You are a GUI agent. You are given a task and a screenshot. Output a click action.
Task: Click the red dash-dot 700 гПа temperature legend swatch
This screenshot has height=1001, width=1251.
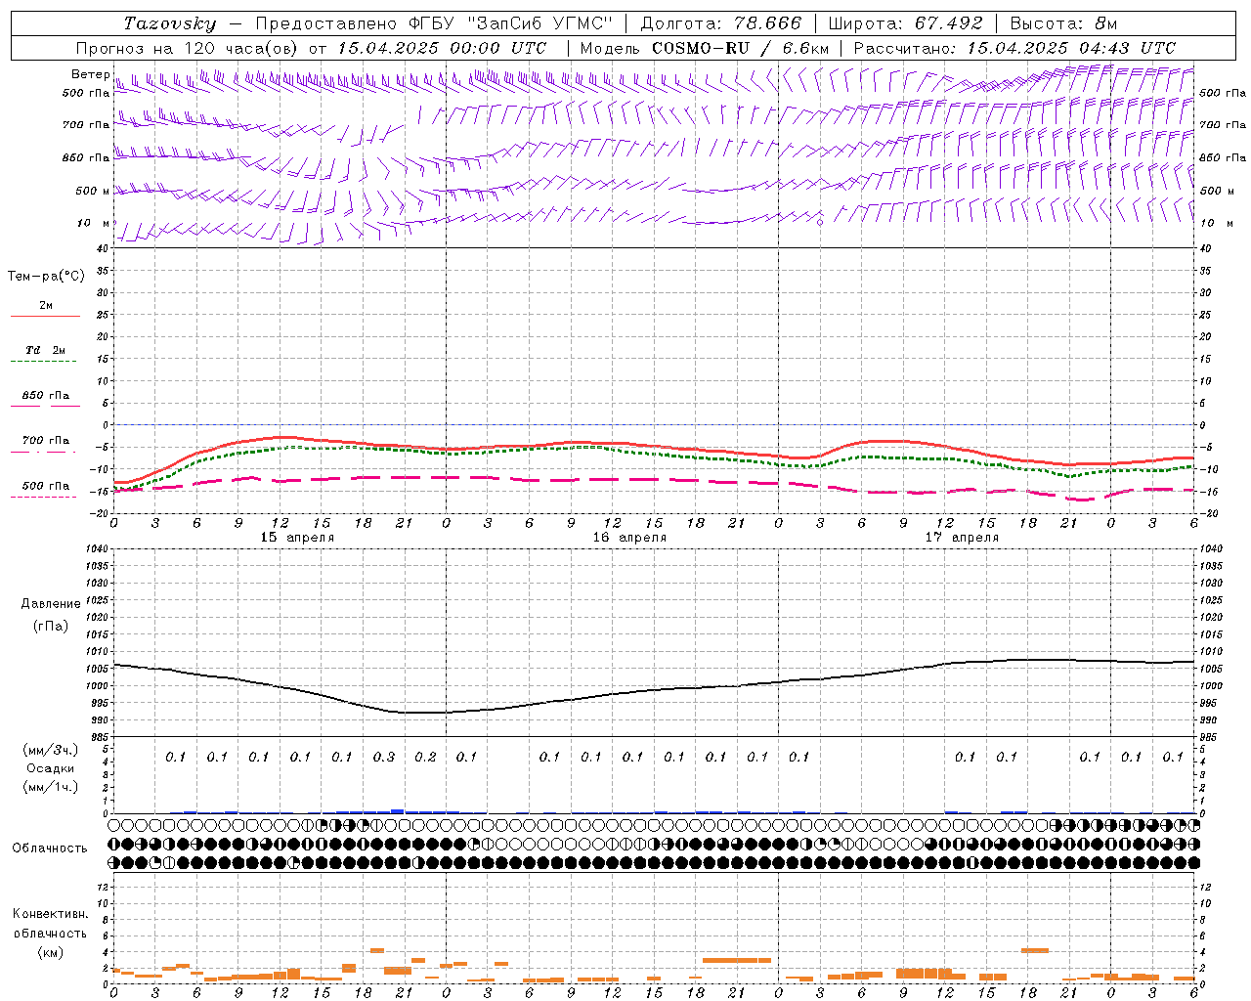point(44,452)
